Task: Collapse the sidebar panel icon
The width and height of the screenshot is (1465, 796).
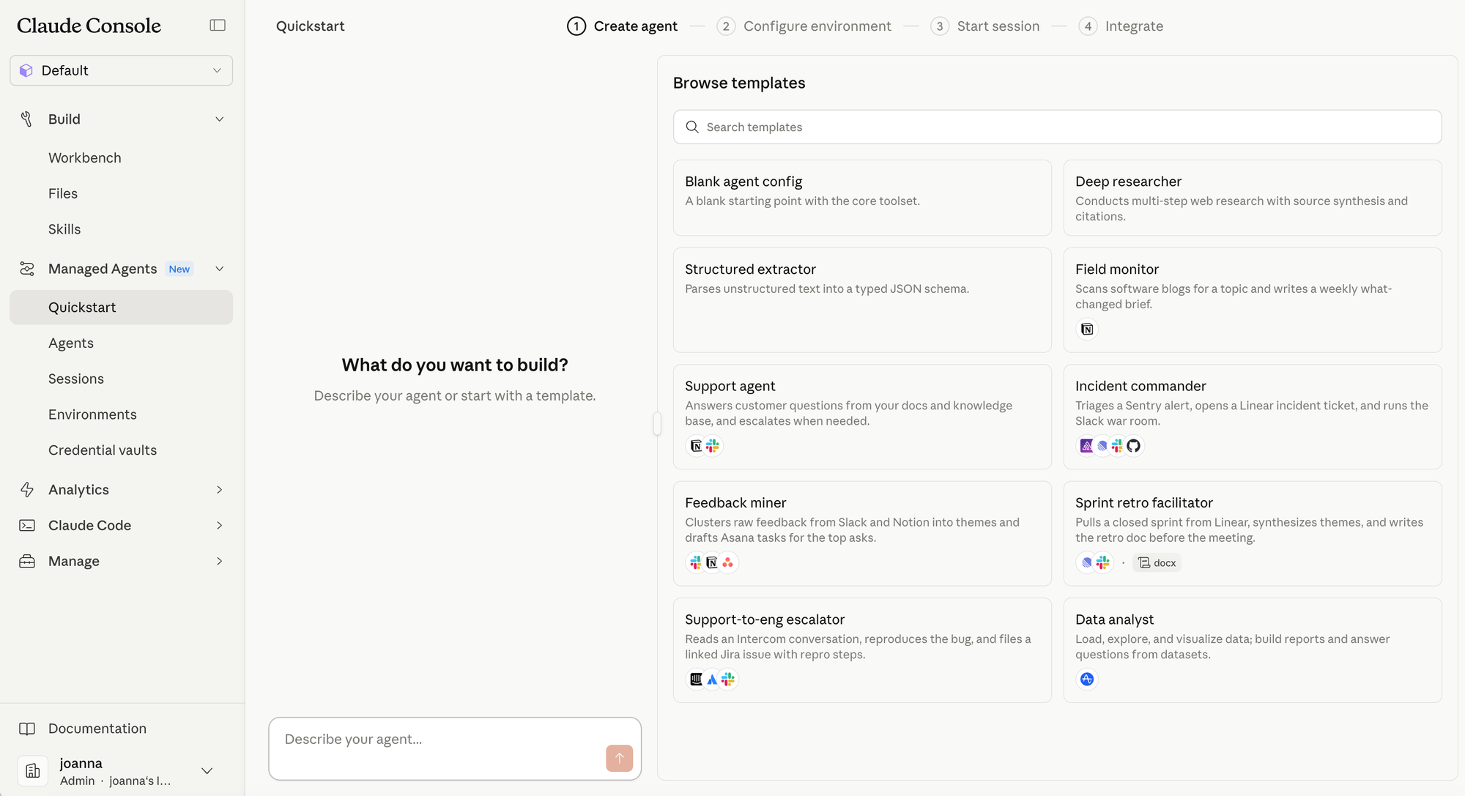Action: tap(218, 26)
